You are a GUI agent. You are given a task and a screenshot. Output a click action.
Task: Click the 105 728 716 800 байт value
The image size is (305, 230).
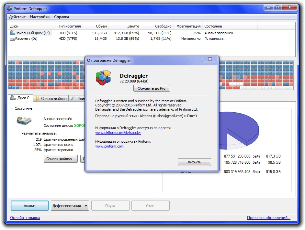pyautogui.click(x=242, y=162)
